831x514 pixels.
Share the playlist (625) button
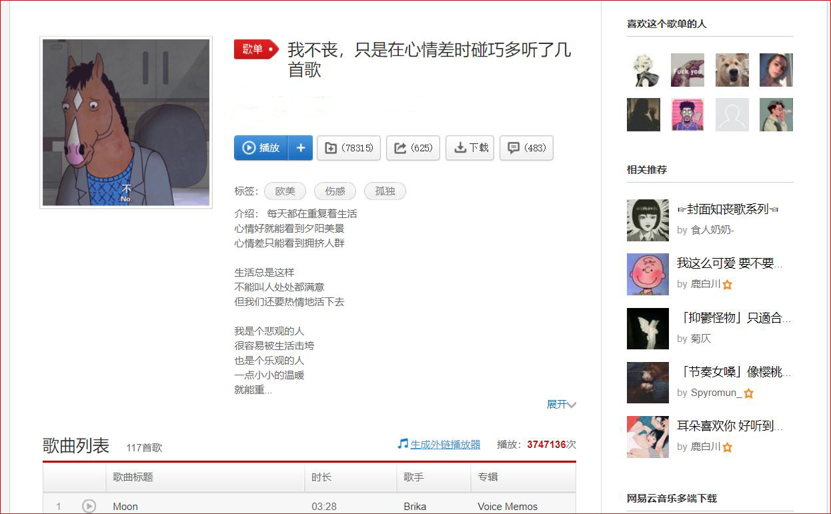[x=413, y=148]
